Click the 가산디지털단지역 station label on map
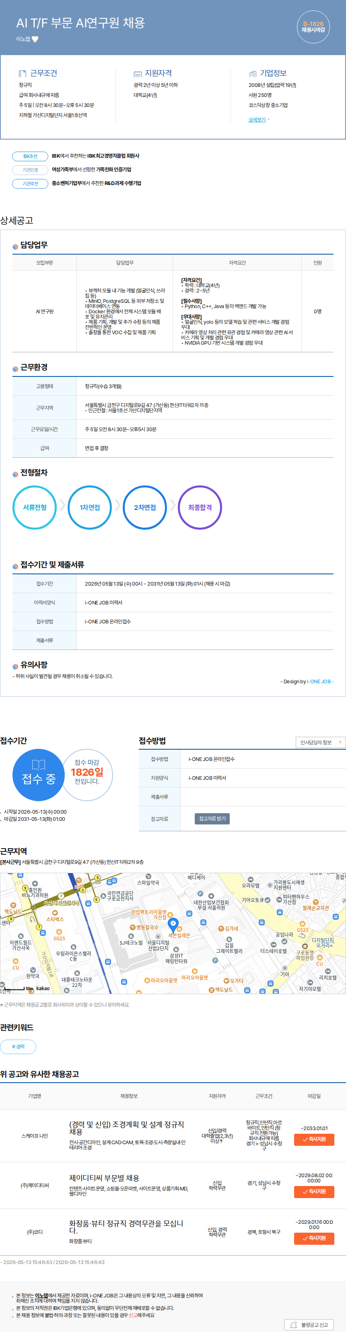 pyautogui.click(x=61, y=903)
